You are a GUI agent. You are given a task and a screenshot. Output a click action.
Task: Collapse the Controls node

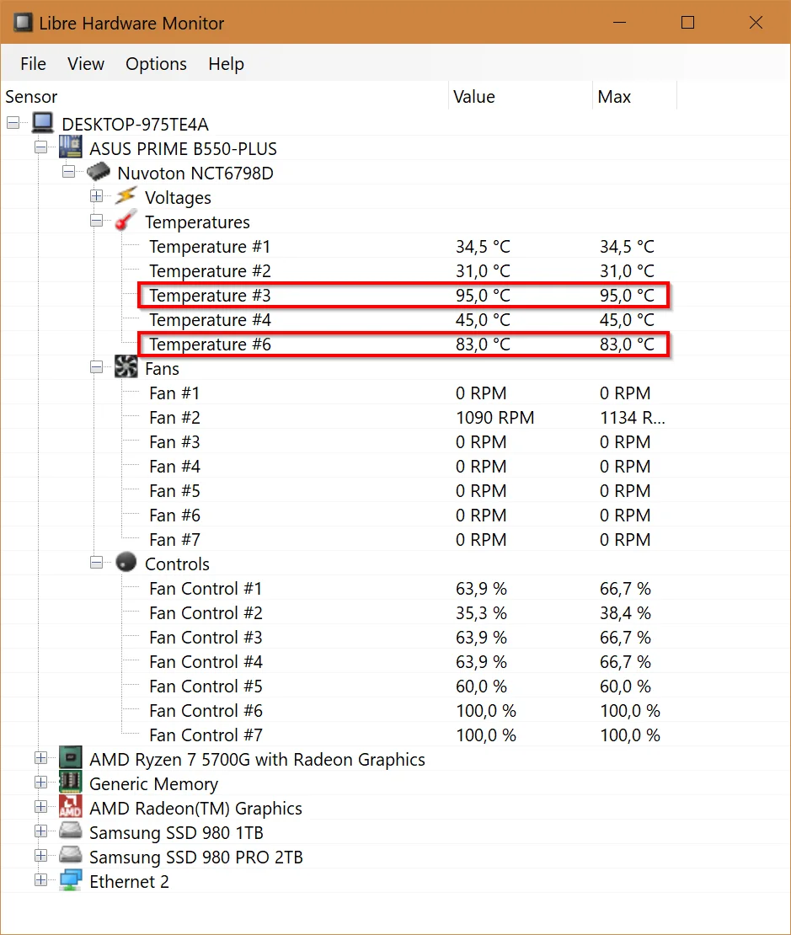click(x=97, y=563)
